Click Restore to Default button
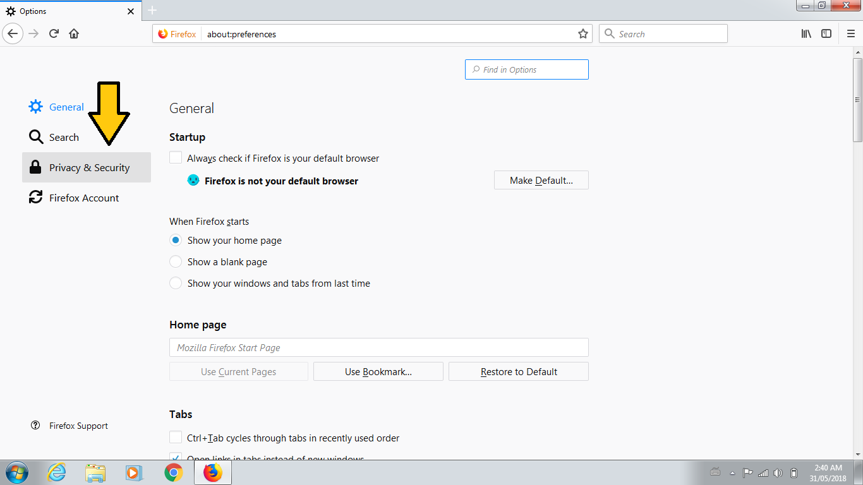 point(519,371)
